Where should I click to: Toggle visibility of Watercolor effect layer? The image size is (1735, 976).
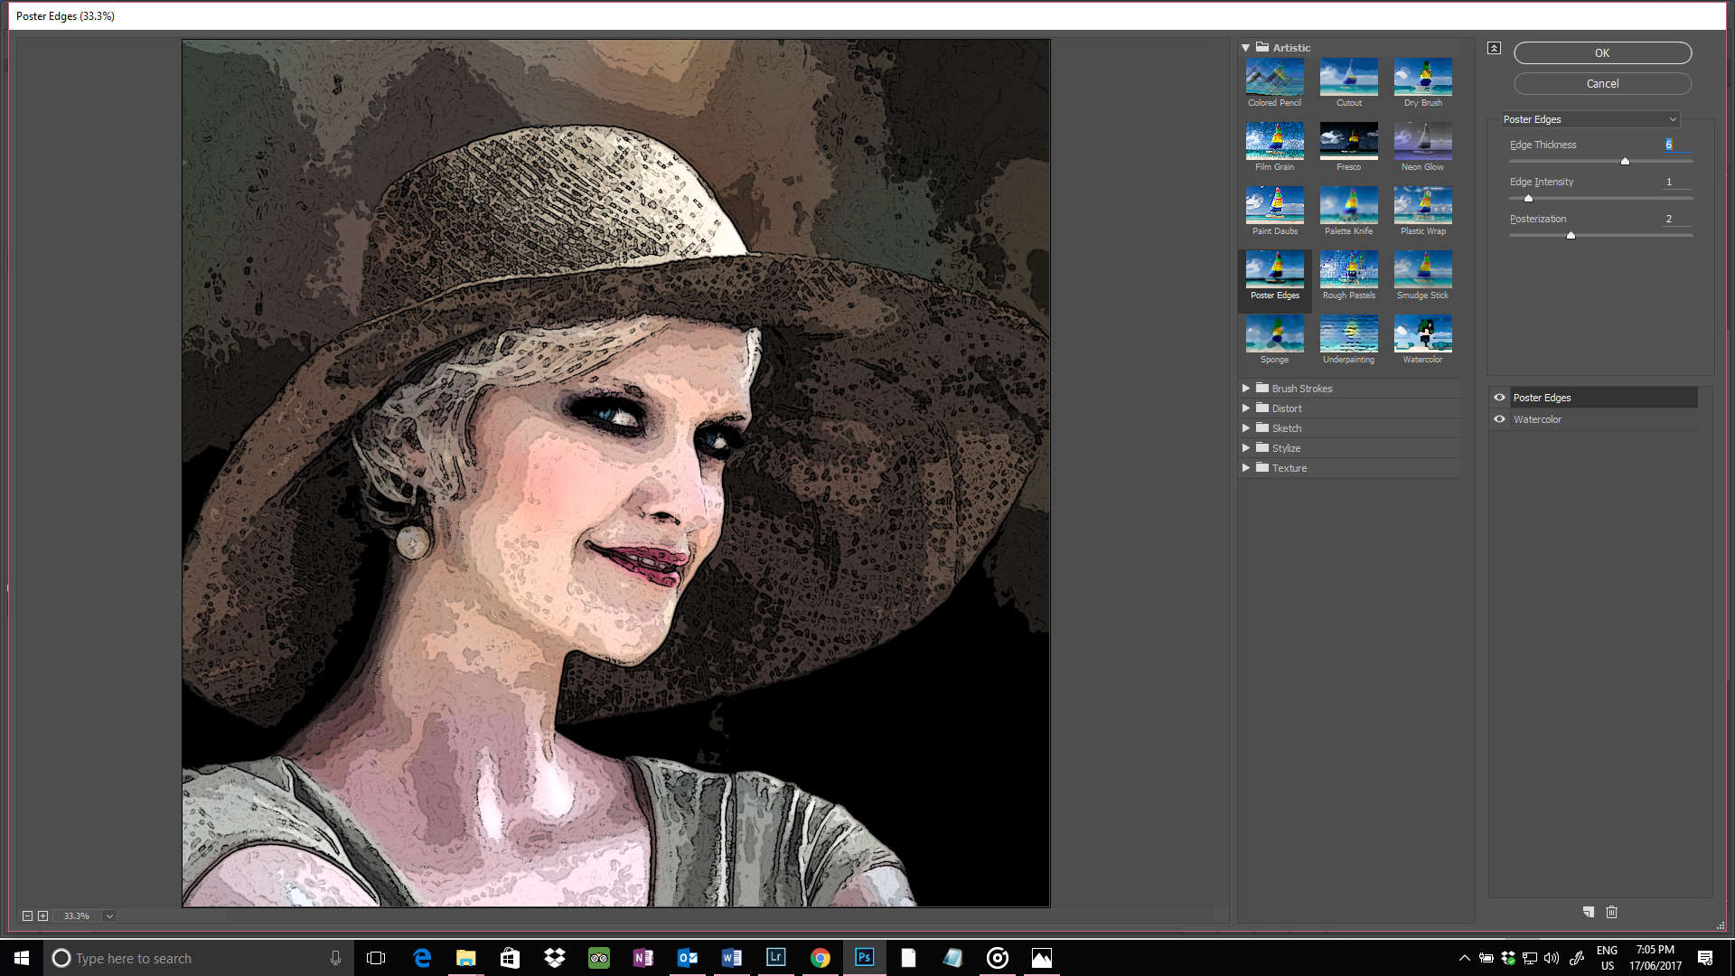(1499, 419)
